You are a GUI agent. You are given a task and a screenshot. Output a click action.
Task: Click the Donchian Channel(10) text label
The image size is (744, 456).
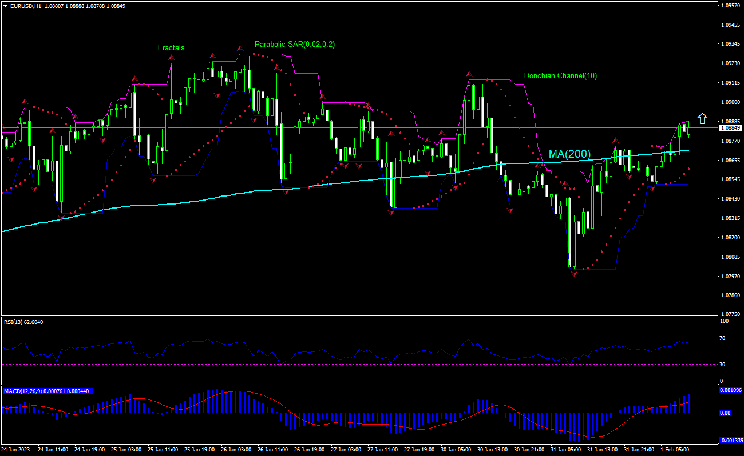(x=560, y=76)
